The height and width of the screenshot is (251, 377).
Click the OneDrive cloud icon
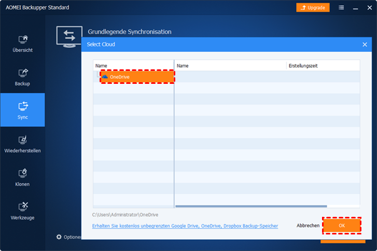click(x=105, y=77)
